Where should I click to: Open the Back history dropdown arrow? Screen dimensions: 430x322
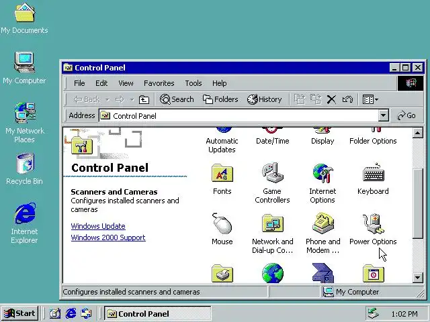click(x=107, y=100)
